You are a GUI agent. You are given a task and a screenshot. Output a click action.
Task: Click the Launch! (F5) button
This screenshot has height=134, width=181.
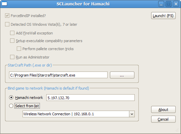(163, 16)
